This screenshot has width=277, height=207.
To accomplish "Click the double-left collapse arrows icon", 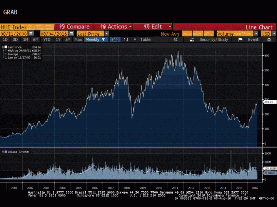I will click(x=175, y=40).
